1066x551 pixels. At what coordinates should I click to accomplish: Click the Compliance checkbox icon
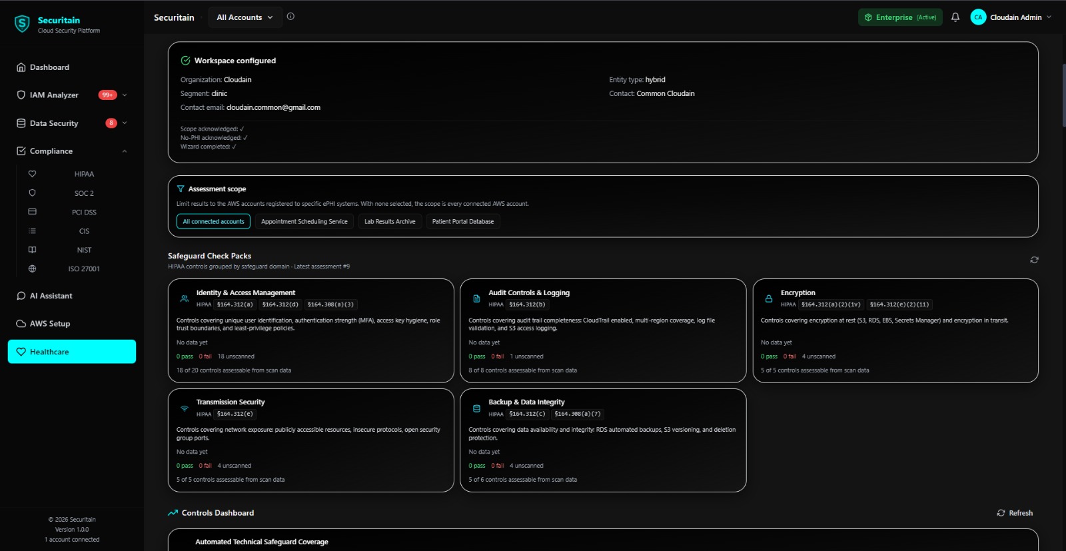21,151
